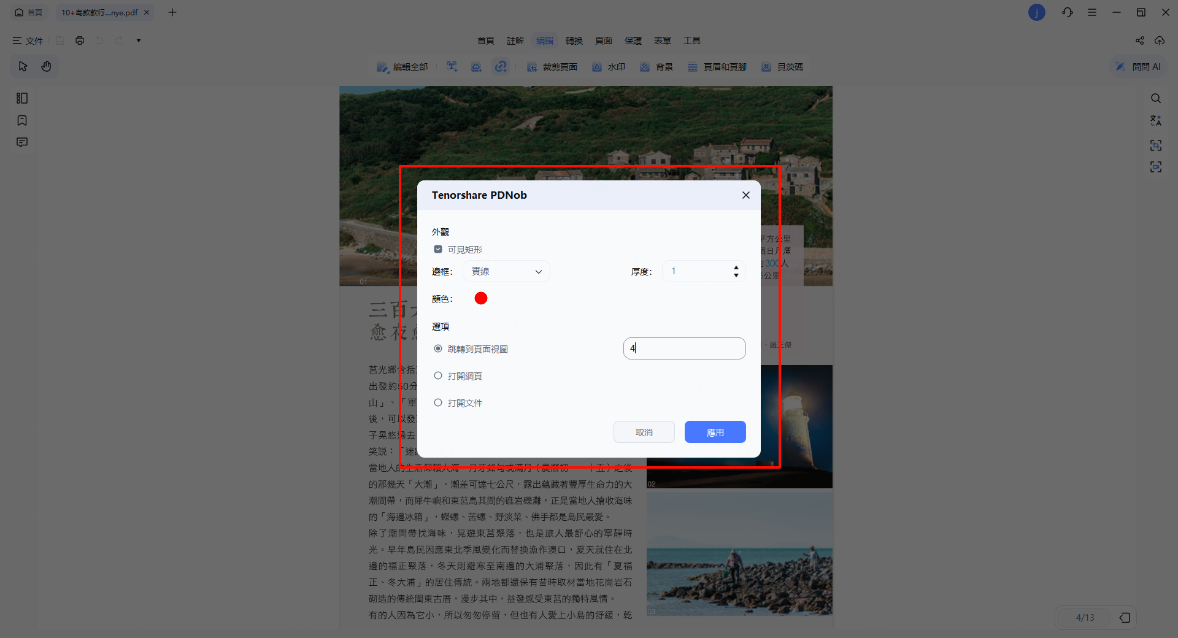The image size is (1178, 638).
Task: Increase thickness with stepper up arrow
Action: pos(736,268)
